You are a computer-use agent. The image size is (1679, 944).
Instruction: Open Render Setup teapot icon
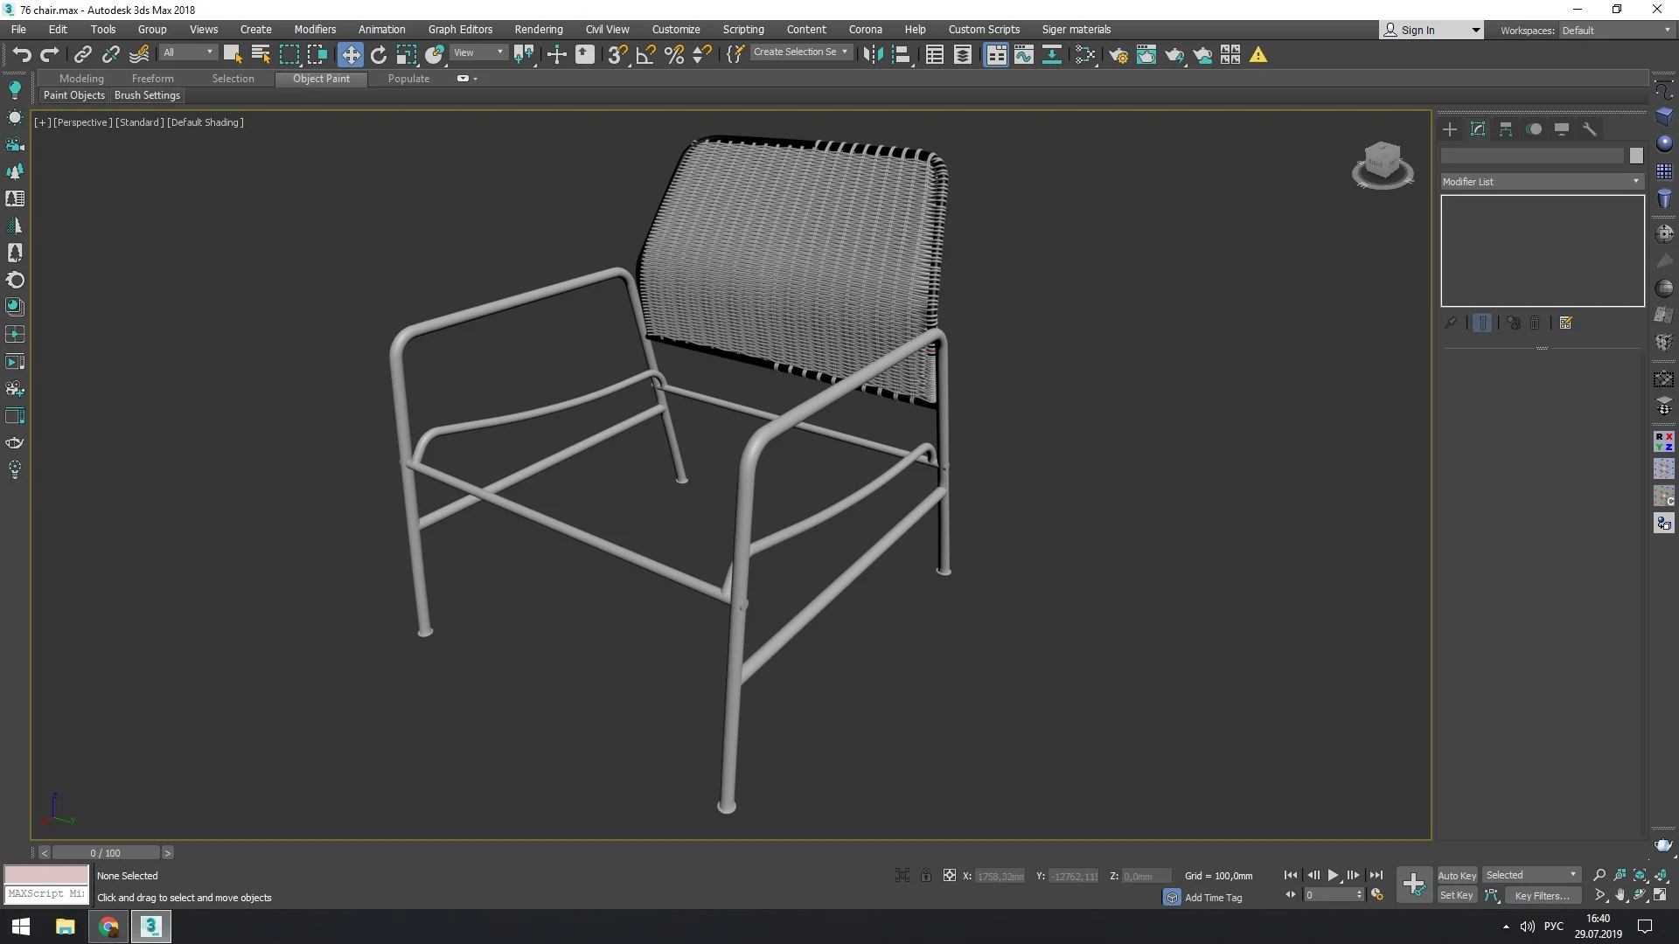[x=1118, y=55]
